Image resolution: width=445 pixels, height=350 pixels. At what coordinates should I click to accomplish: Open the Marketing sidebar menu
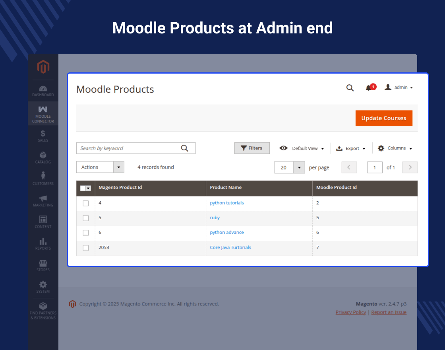43,200
